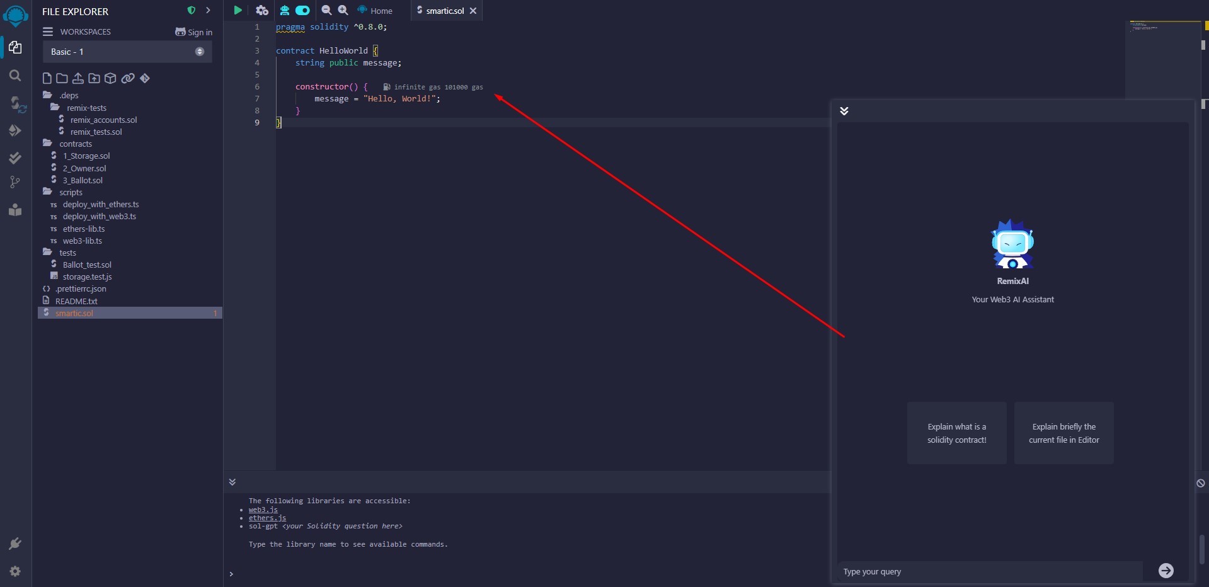Click the Plugin Manager plug icon
The height and width of the screenshot is (587, 1209).
tap(15, 544)
